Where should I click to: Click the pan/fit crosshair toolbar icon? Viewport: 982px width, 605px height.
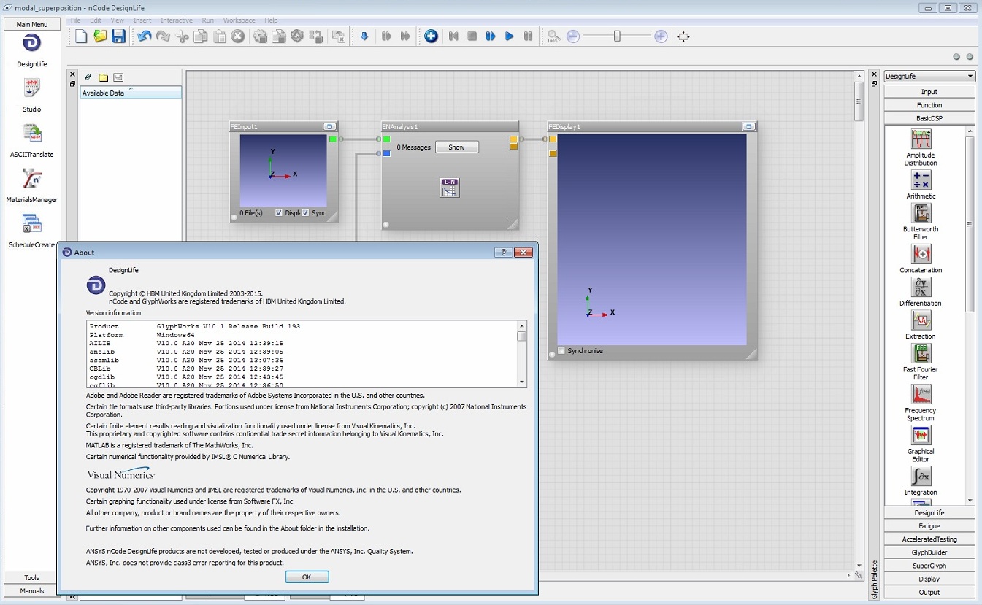(x=683, y=36)
